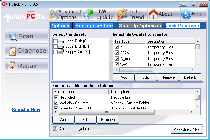This screenshot has height=140, width=210.
Task: Click file type list scroll-left arrow
Action: (116, 70)
